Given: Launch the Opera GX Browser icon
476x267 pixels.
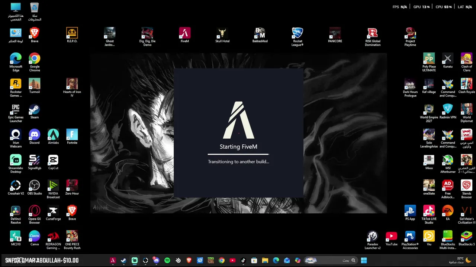Looking at the screenshot, I should 35,215.
